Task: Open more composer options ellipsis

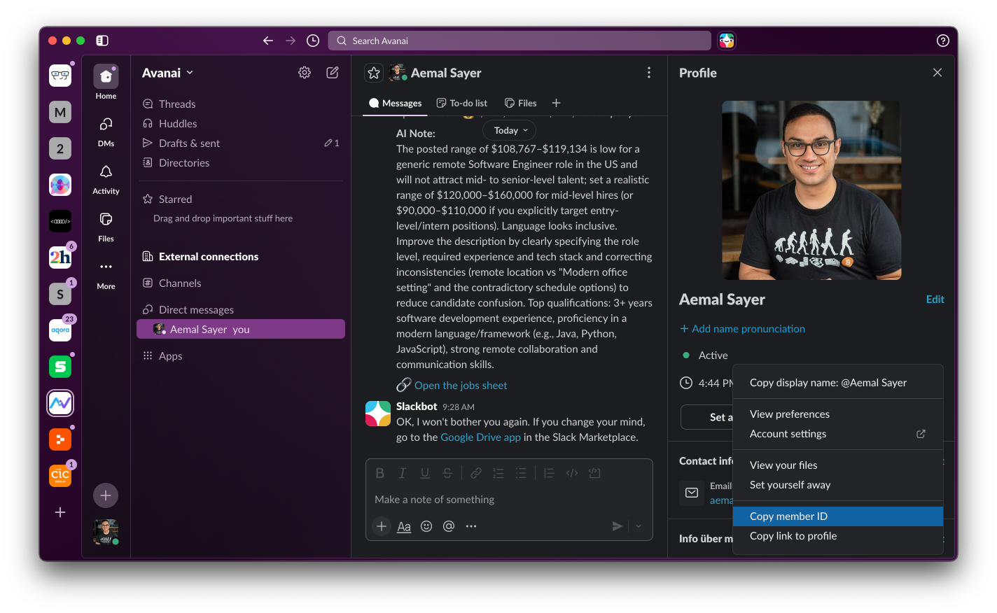Action: [x=471, y=526]
